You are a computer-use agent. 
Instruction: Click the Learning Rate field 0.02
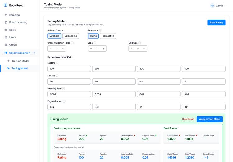[203, 94]
